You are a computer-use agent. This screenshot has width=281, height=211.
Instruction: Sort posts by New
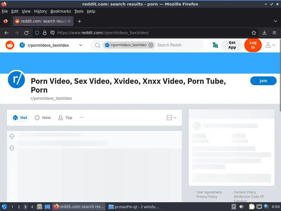pyautogui.click(x=43, y=118)
